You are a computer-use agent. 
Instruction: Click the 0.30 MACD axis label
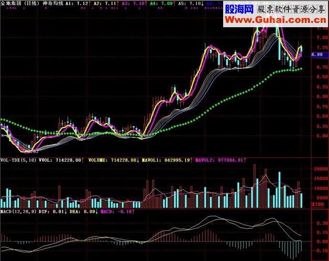pyautogui.click(x=322, y=223)
